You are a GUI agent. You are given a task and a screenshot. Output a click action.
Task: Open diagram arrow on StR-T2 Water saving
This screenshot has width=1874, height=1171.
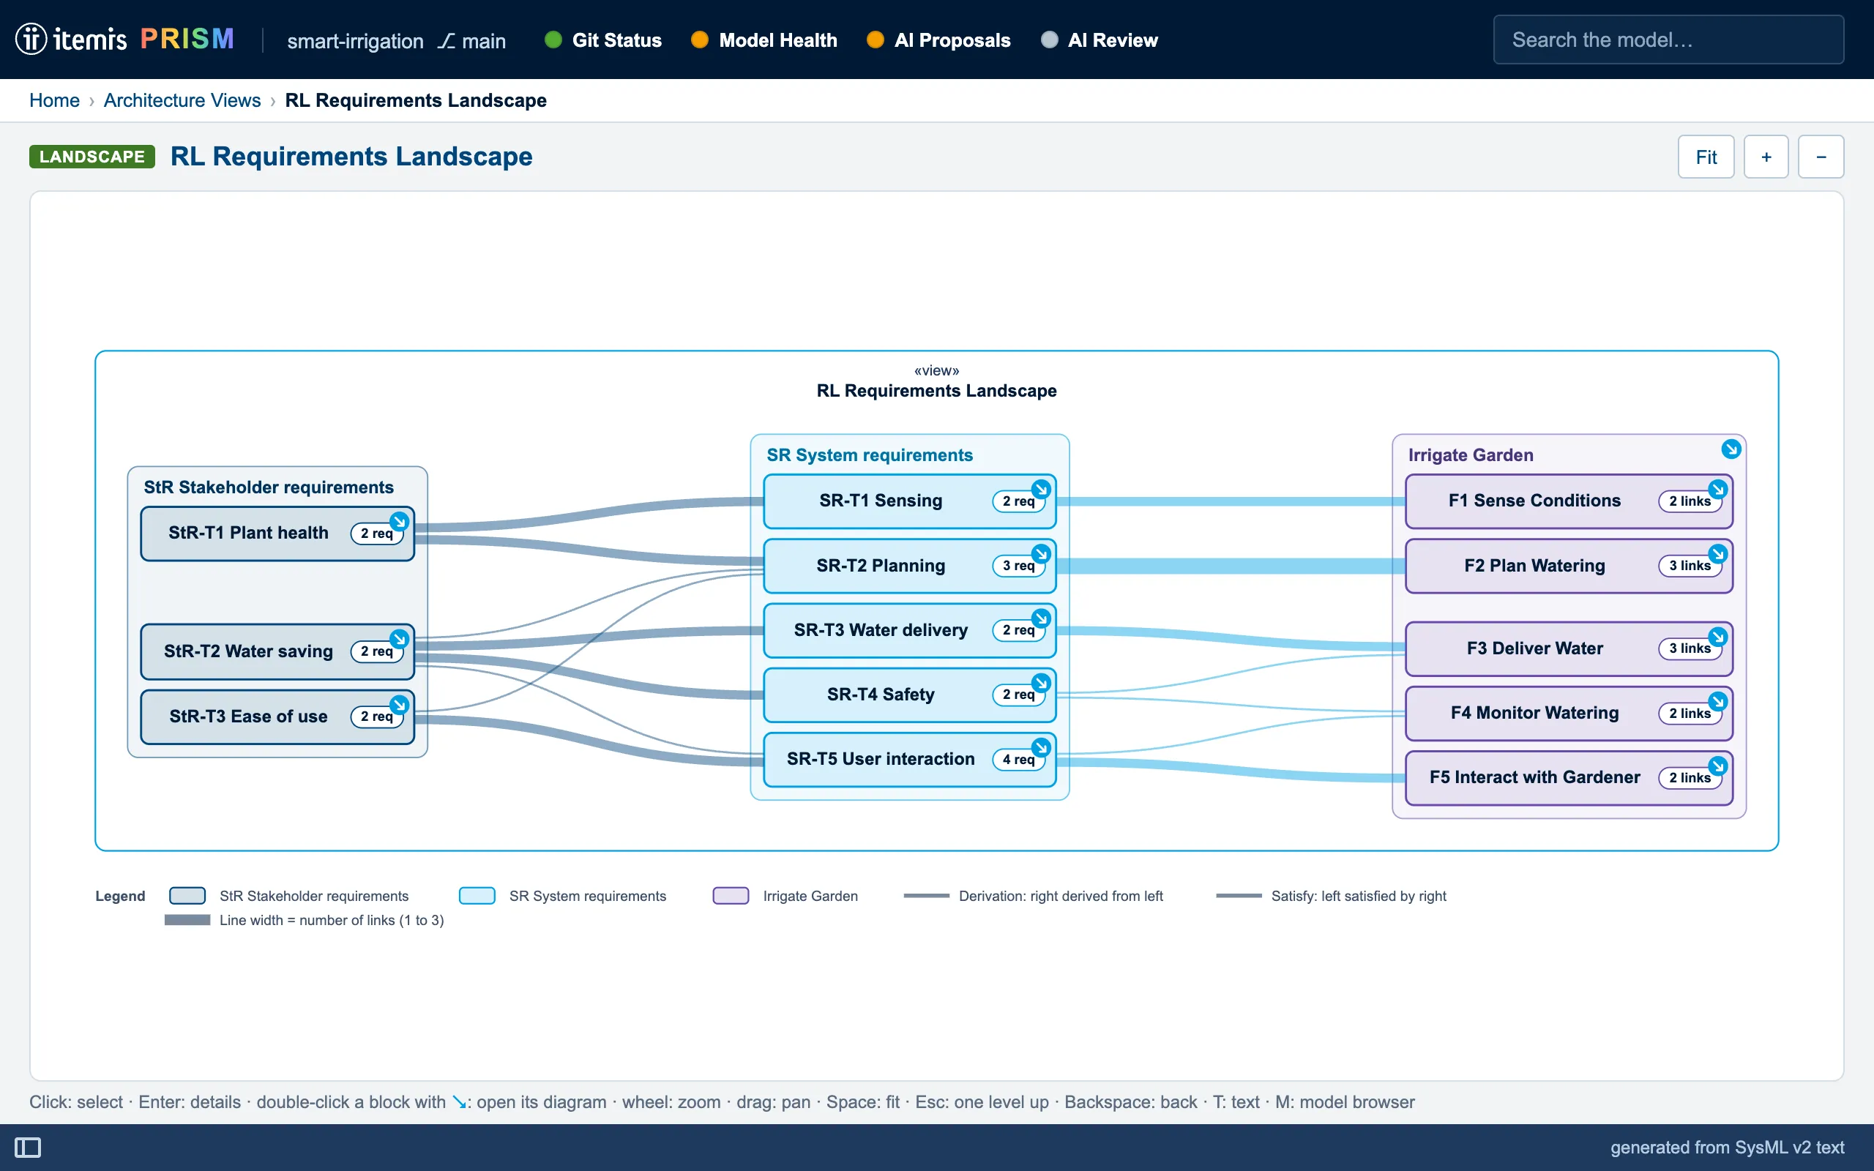click(400, 639)
